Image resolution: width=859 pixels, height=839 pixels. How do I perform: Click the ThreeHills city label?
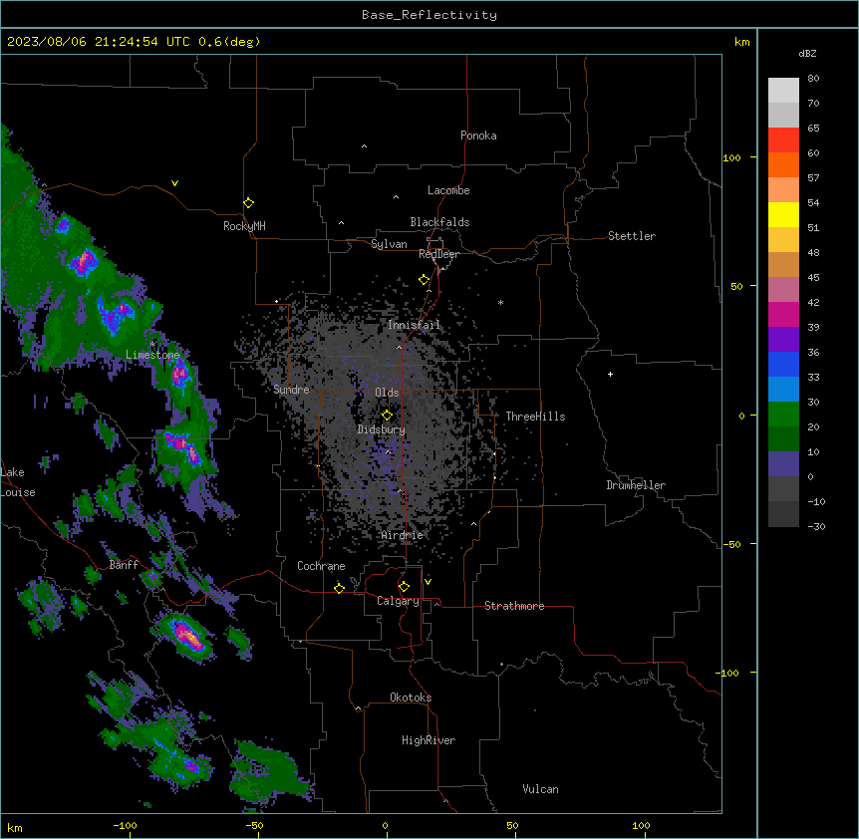pyautogui.click(x=535, y=417)
